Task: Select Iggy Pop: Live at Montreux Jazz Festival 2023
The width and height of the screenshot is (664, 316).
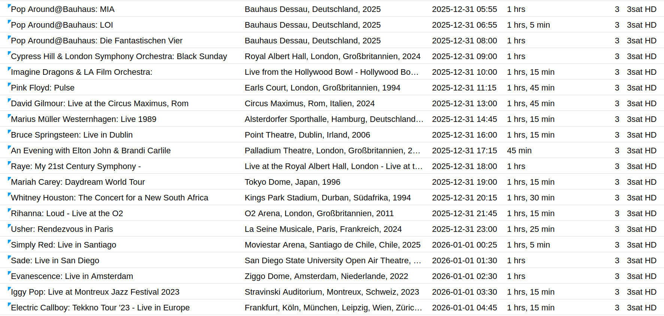Action: 95,292
